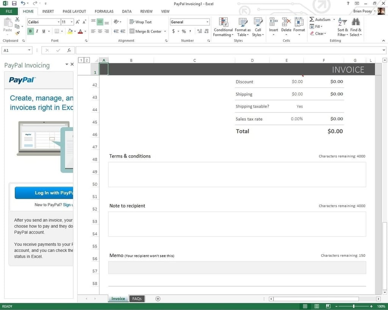Expand the AutoSum dropdown arrow
The height and width of the screenshot is (310, 388).
[334, 20]
